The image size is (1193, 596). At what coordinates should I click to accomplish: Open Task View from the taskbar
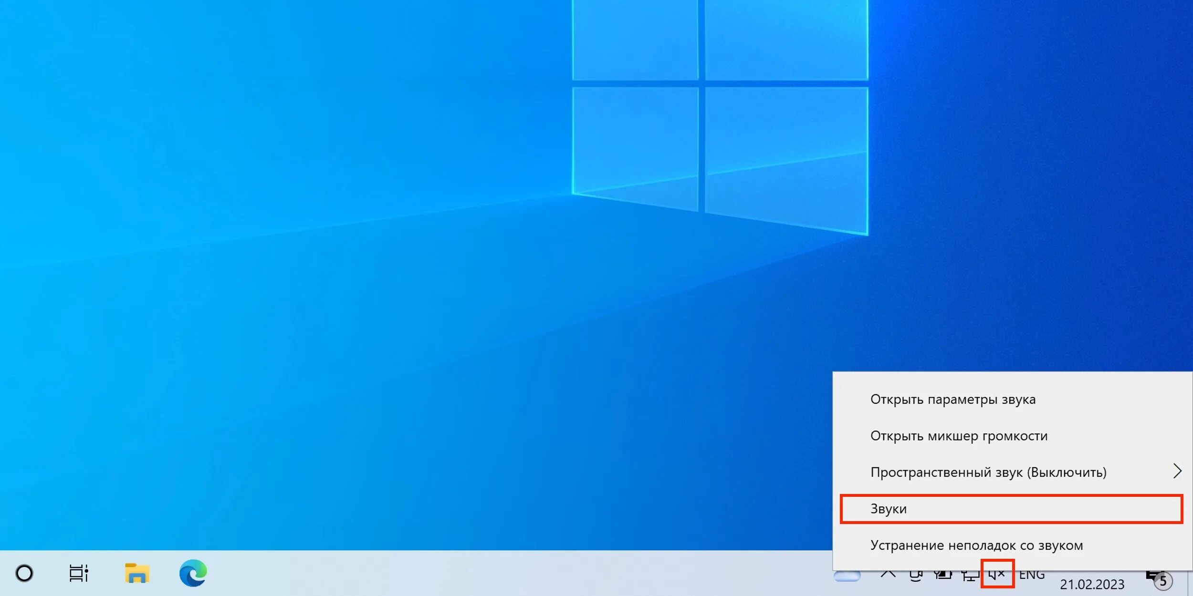79,573
